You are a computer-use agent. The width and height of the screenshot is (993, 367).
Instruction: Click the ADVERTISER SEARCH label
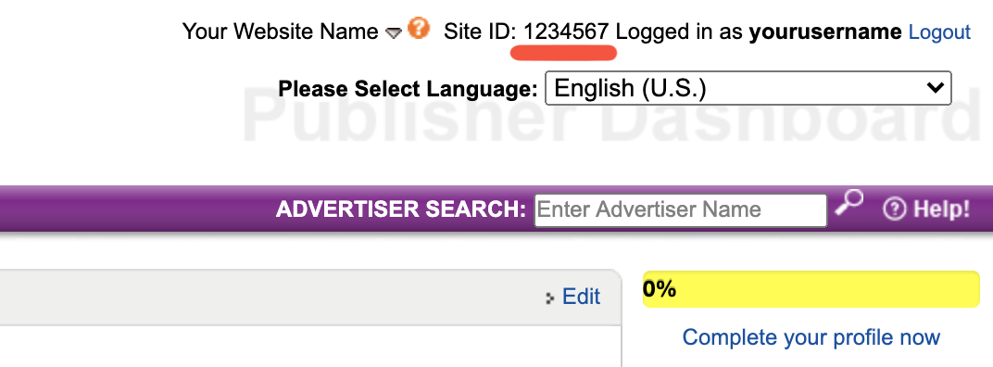[401, 209]
